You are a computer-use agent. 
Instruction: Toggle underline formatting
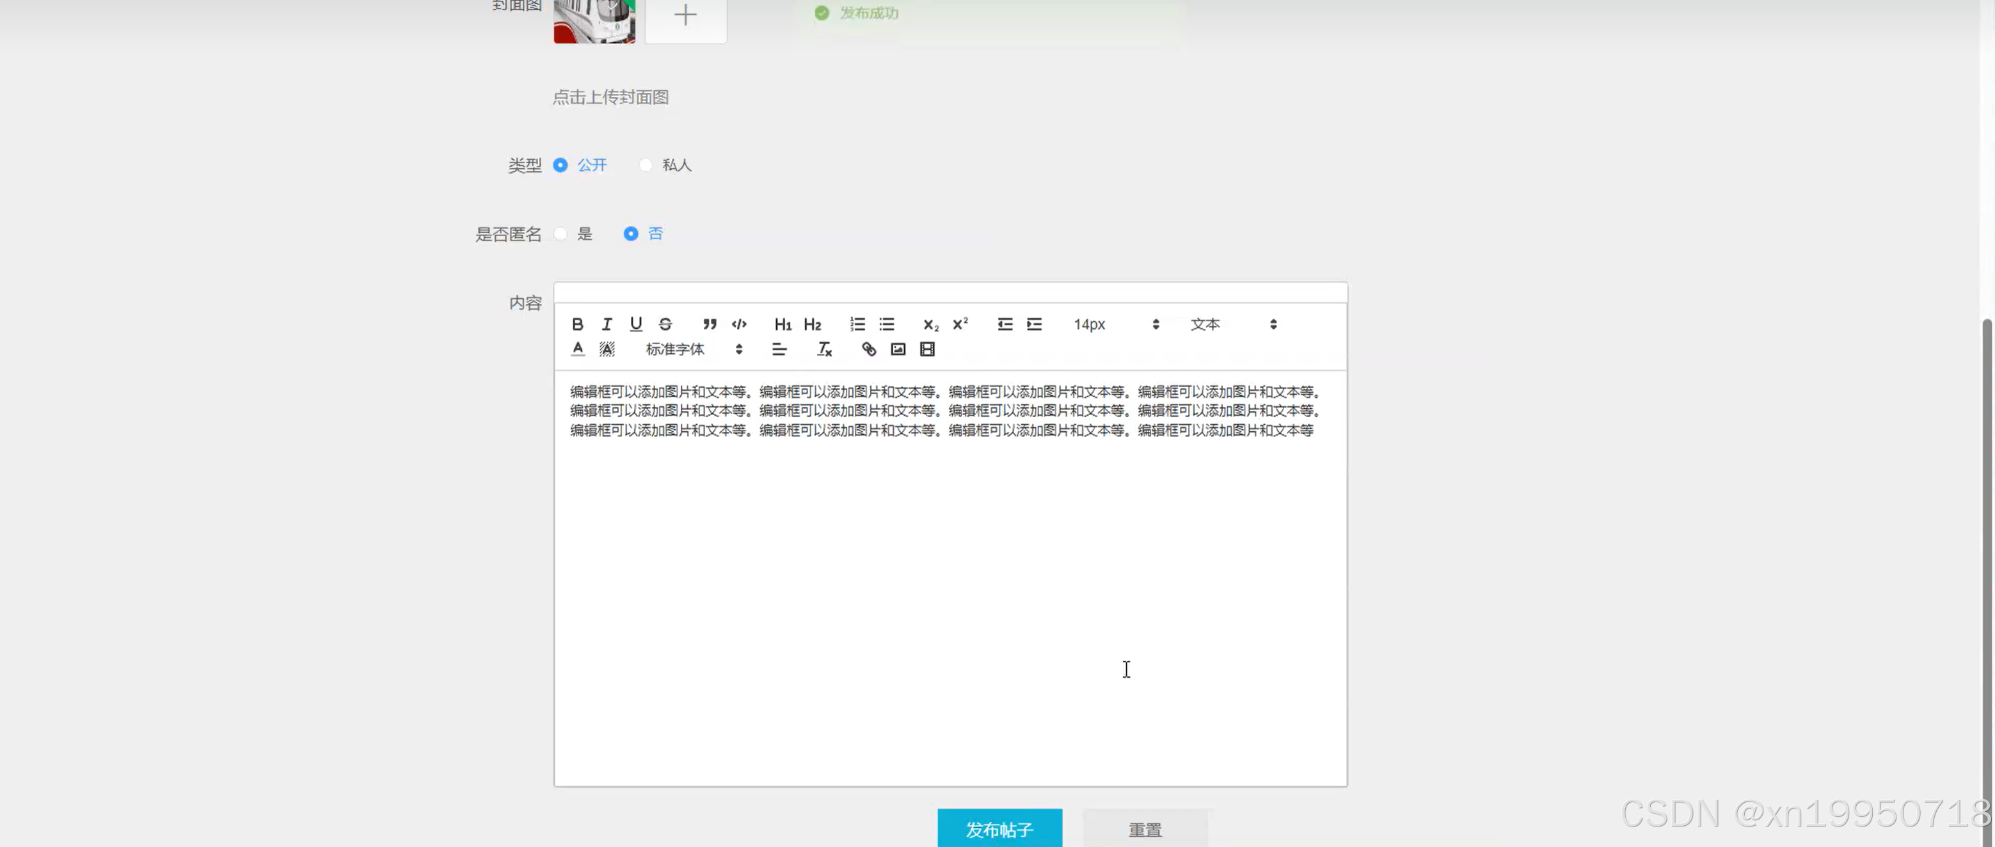[636, 324]
